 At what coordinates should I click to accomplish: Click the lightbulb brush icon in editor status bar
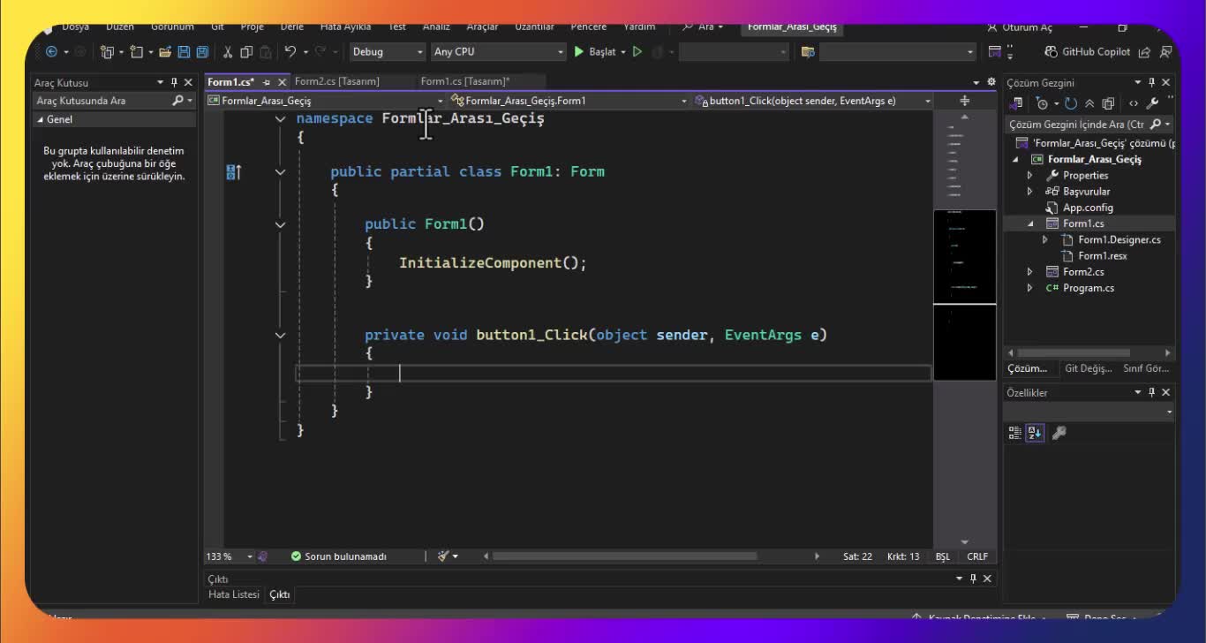click(x=444, y=556)
